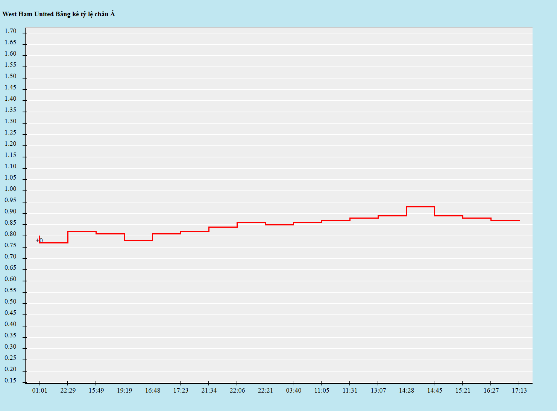Image resolution: width=557 pixels, height=411 pixels.
Task: Select the 22:06 time label
Action: click(237, 390)
